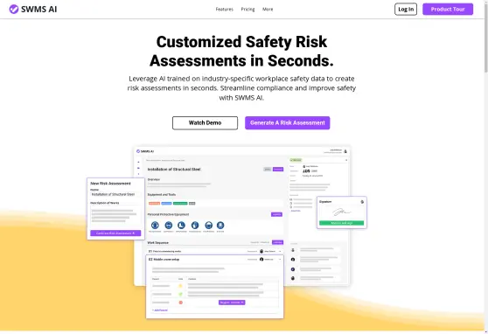This screenshot has width=488, height=334.
Task: Expand the Mobile crane setup row chevron
Action: [280, 260]
